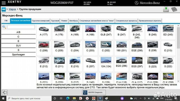Image resolution: width=180 pixels, height=101 pixels.
Task: Select the EQS (296) model
Action: tap(121, 64)
